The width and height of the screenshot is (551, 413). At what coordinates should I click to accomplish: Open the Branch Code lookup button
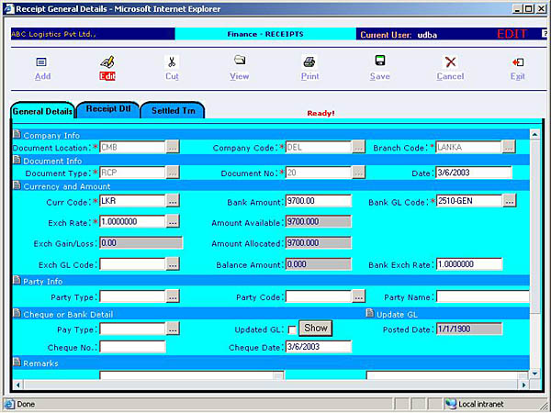point(509,147)
